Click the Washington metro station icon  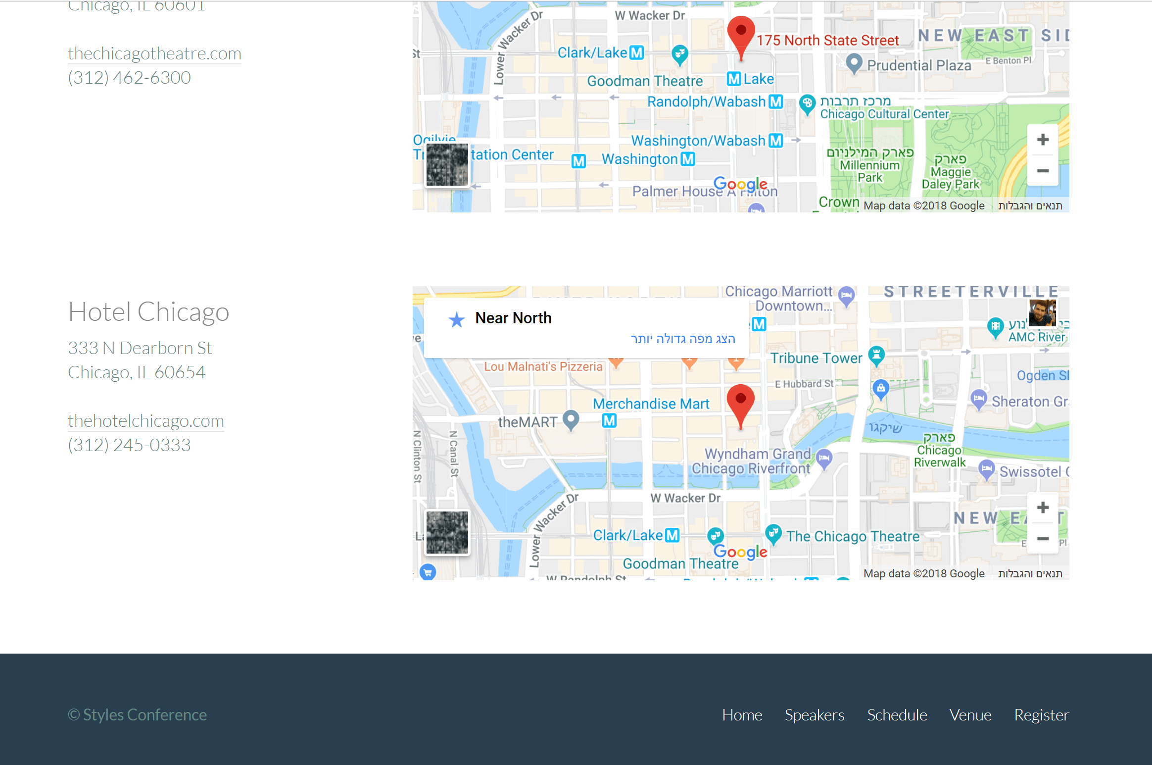[688, 159]
